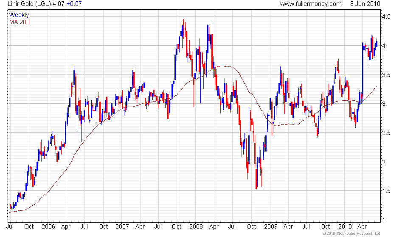This screenshot has width=416, height=237.
Task: Click the +0.07 price change value
Action: [74, 4]
